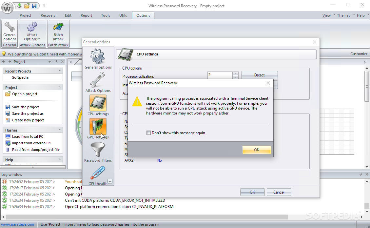Click the log window horizontal scrollbar
This screenshot has height=228, width=370.
pos(147,217)
